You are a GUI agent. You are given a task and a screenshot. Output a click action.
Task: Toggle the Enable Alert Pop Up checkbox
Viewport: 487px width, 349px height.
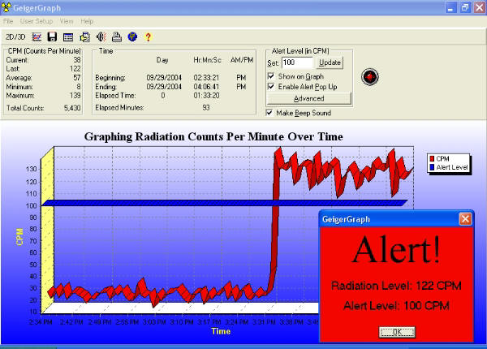click(271, 86)
